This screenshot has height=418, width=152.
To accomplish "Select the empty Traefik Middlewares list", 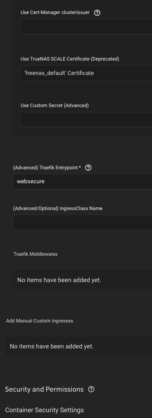I will click(83, 280).
